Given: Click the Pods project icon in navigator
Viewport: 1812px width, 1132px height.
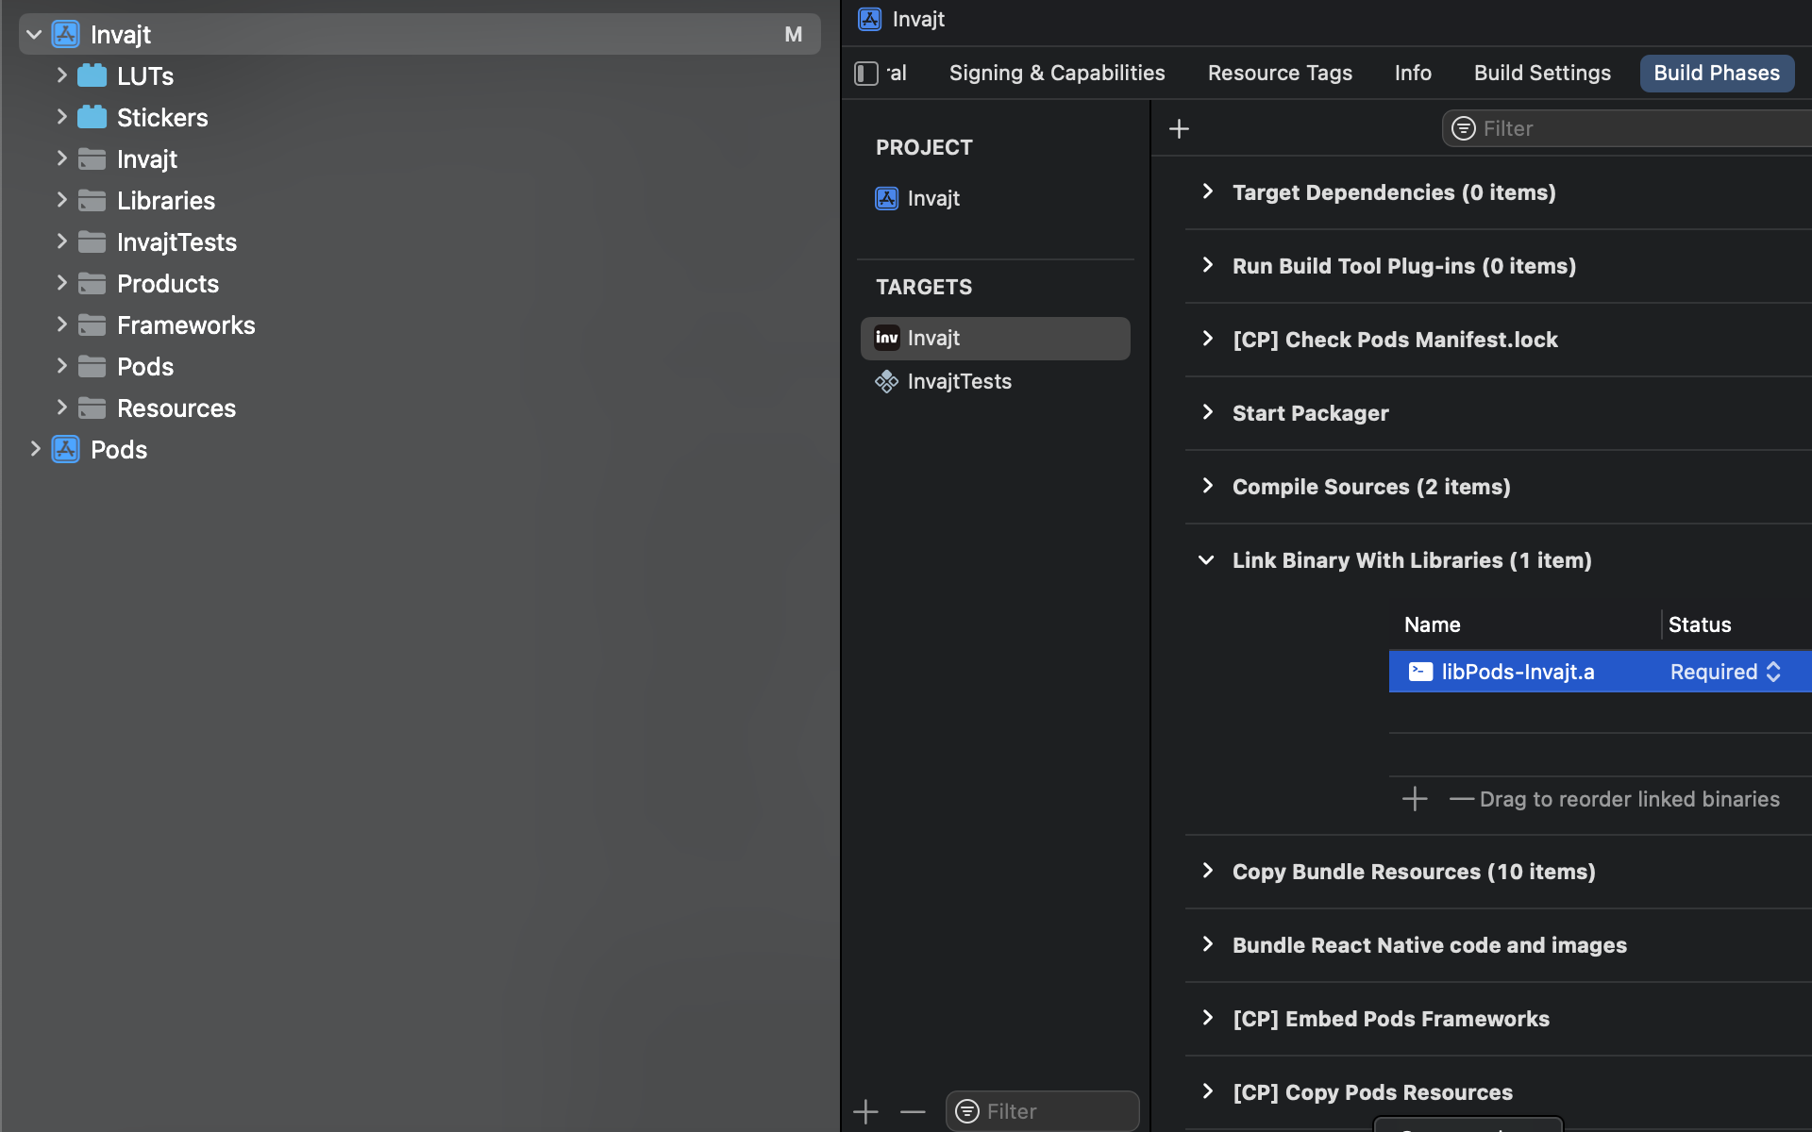Looking at the screenshot, I should 65,449.
